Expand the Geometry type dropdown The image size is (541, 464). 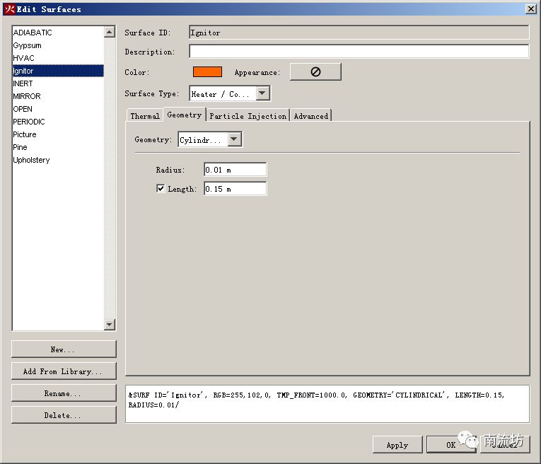point(235,139)
